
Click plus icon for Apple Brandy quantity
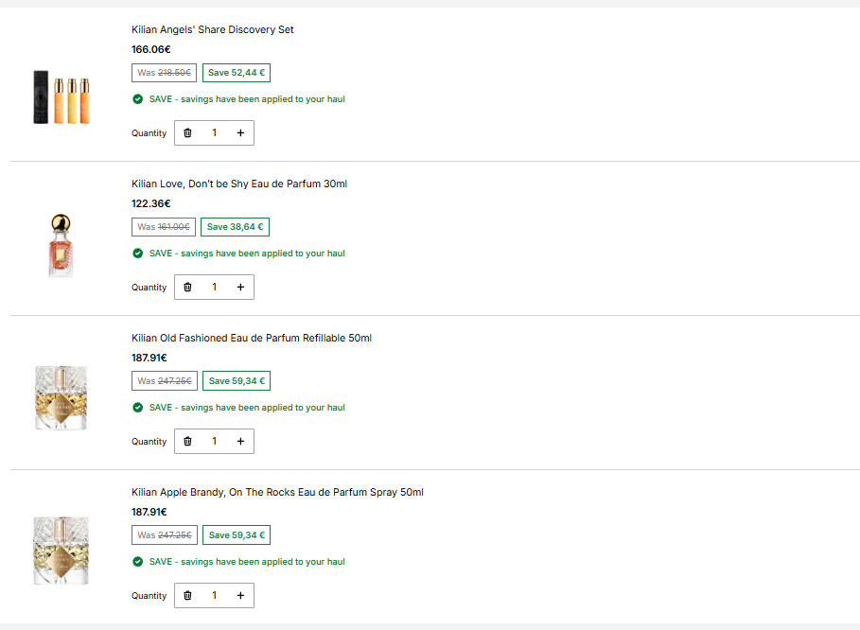coord(240,595)
